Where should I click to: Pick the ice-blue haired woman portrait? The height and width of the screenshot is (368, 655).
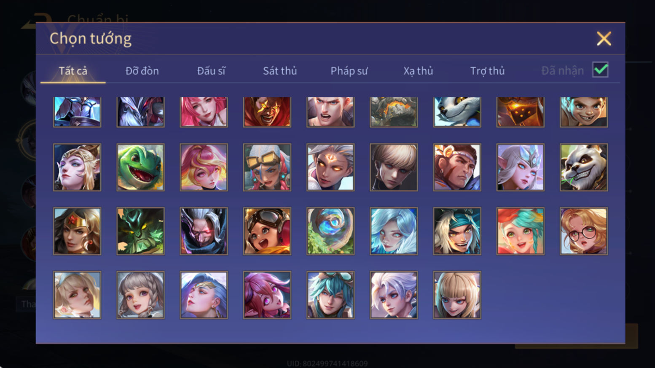tap(394, 231)
